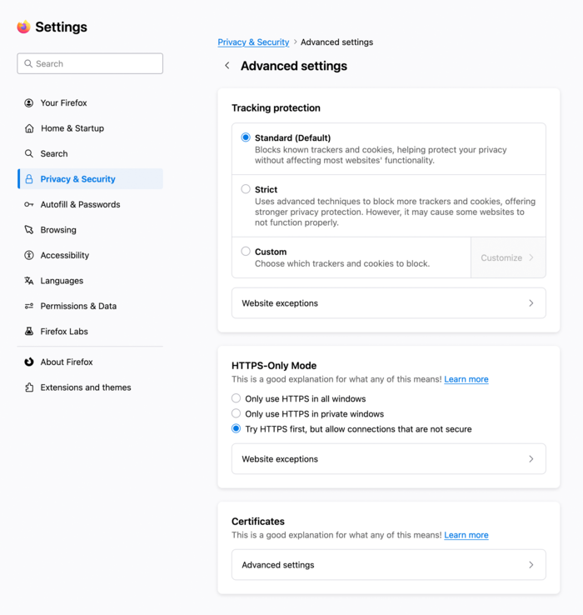Screen dimensions: 583x615
Task: Open Tracking protection Website exceptions
Action: [388, 303]
